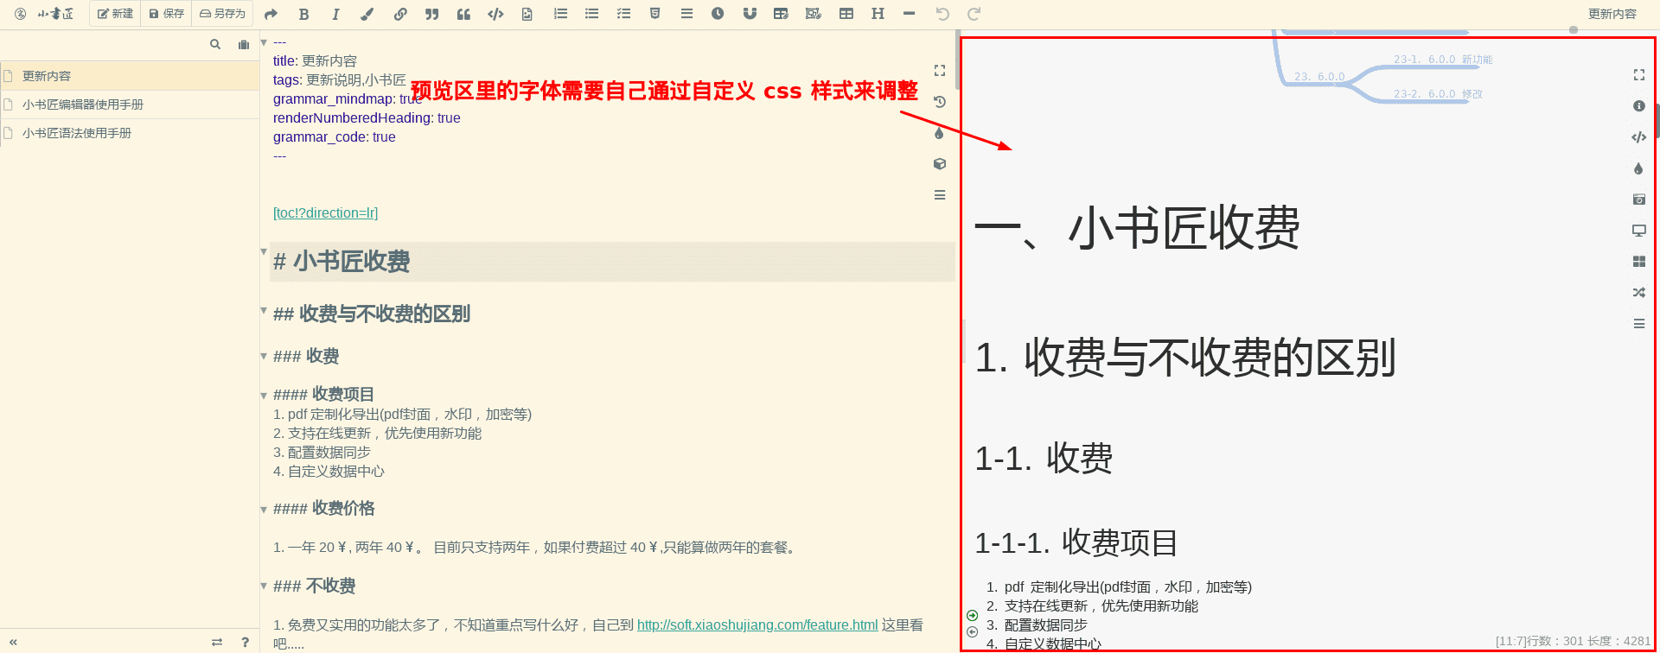This screenshot has width=1660, height=653.
Task: Apply italic with the I icon
Action: pos(335,14)
